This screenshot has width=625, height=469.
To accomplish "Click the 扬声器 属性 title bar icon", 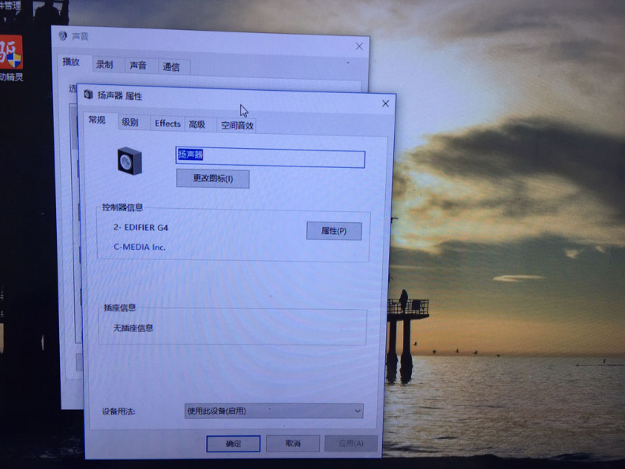I will pos(88,95).
